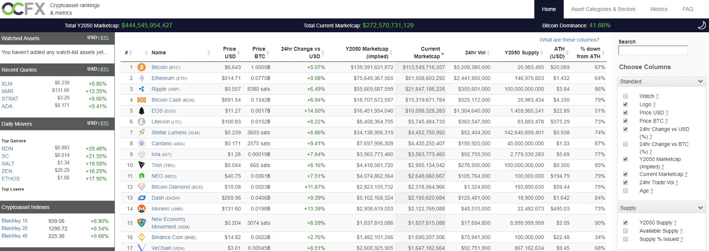
Task: Click the Ethereum logo icon
Action: pos(142,78)
